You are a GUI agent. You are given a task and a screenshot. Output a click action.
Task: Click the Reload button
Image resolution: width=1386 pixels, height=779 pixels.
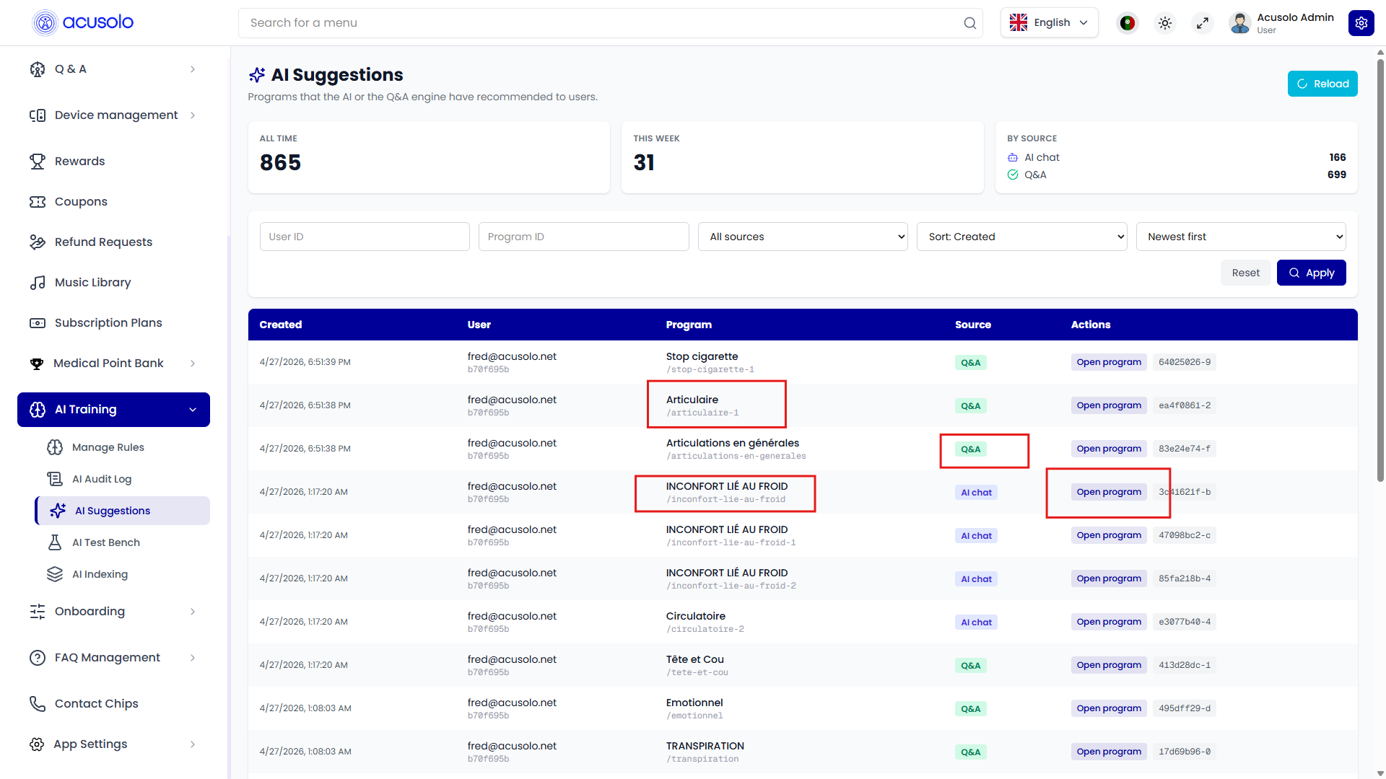(x=1322, y=84)
